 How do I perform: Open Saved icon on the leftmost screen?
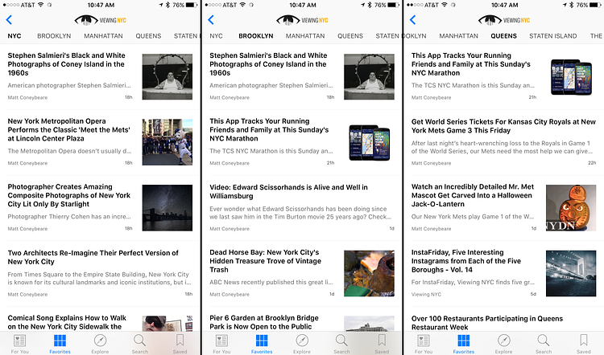[x=180, y=343]
